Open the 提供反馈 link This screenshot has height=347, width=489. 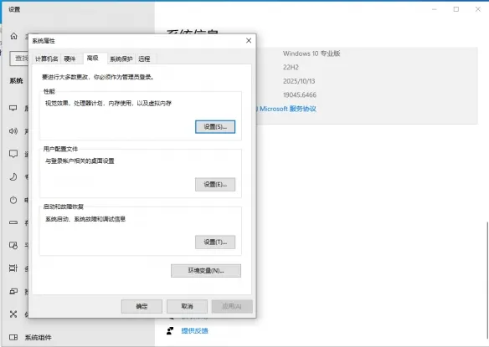(194, 331)
